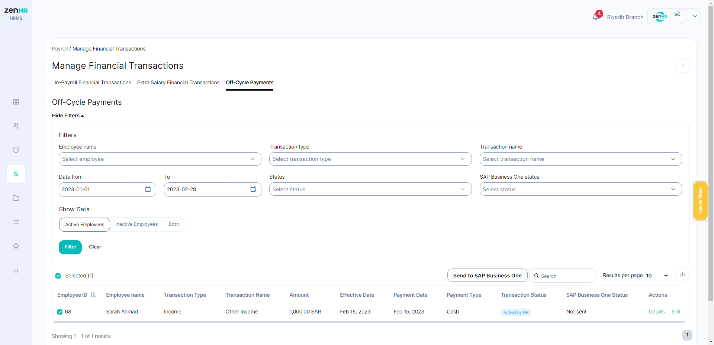Open the Results per page dropdown
714x345 pixels.
pos(657,276)
